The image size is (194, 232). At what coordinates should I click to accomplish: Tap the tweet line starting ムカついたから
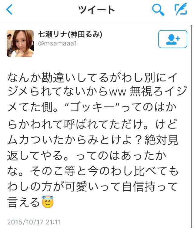[x=93, y=140]
